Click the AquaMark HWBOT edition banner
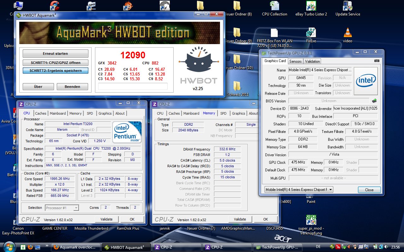The width and height of the screenshot is (404, 252). click(x=120, y=33)
